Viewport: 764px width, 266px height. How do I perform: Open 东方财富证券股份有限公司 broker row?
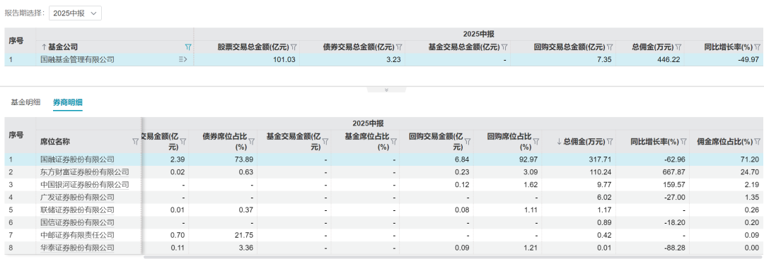(85, 171)
